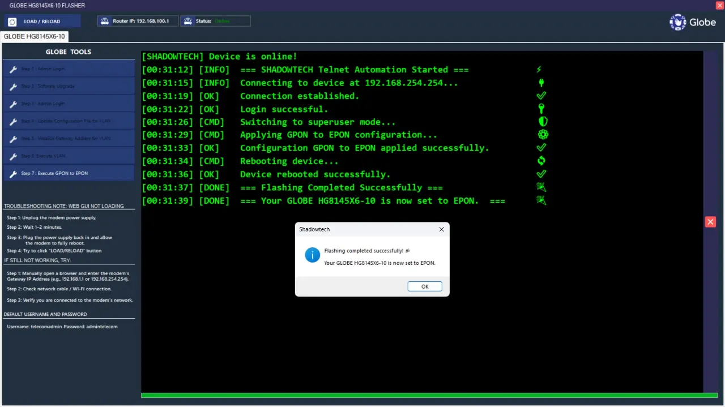Click the checkmark icon on Device rebooted successfully line
The width and height of the screenshot is (725, 407).
[541, 174]
